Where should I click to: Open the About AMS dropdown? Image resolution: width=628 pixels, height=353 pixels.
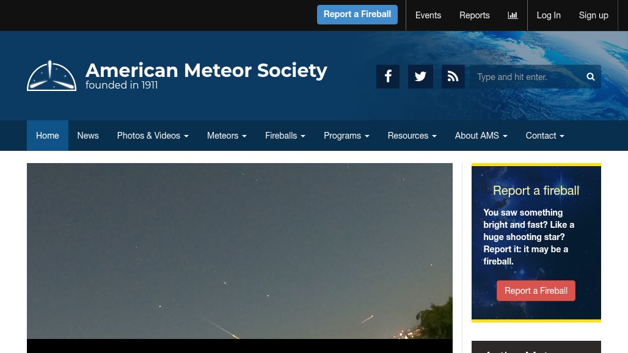(x=481, y=135)
